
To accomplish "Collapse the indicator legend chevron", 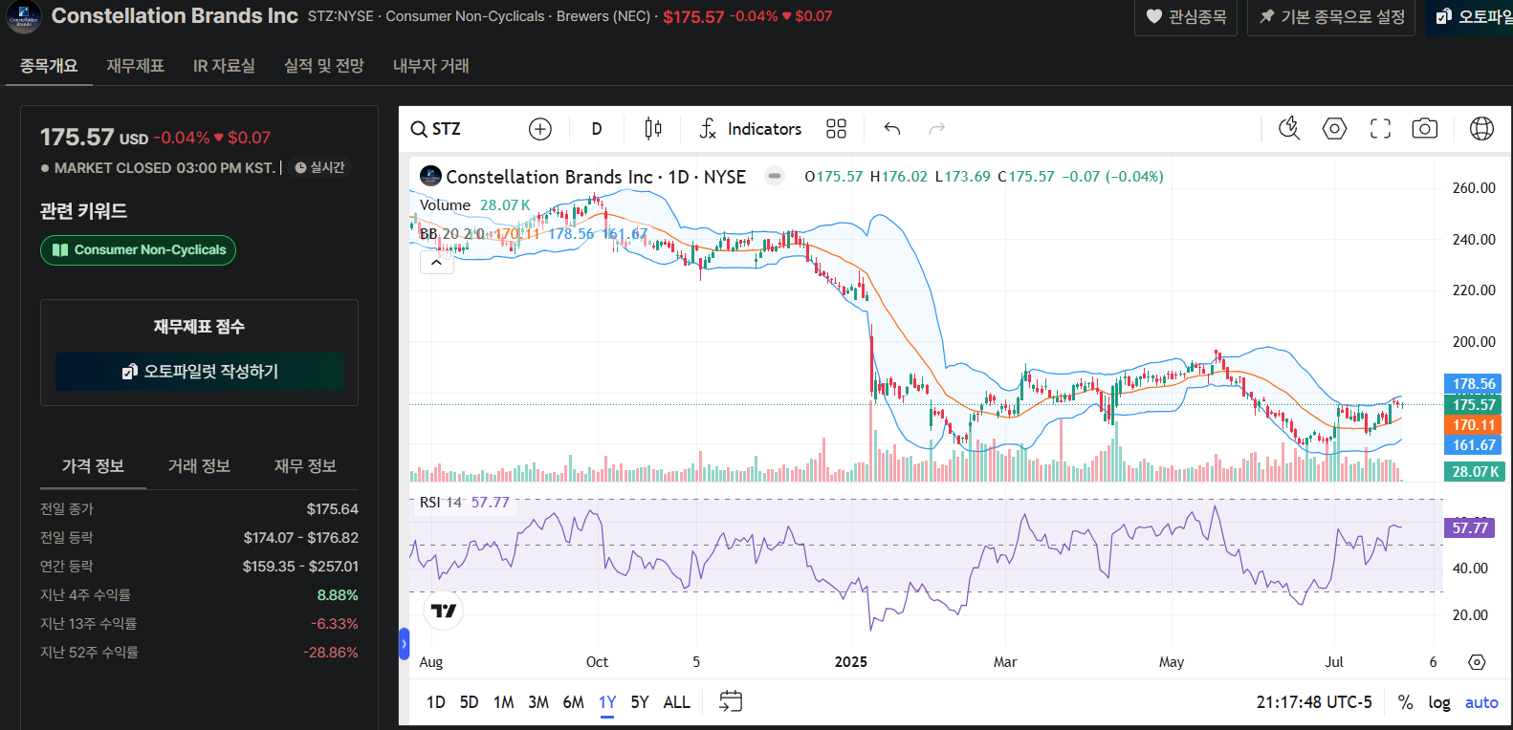I will click(437, 262).
